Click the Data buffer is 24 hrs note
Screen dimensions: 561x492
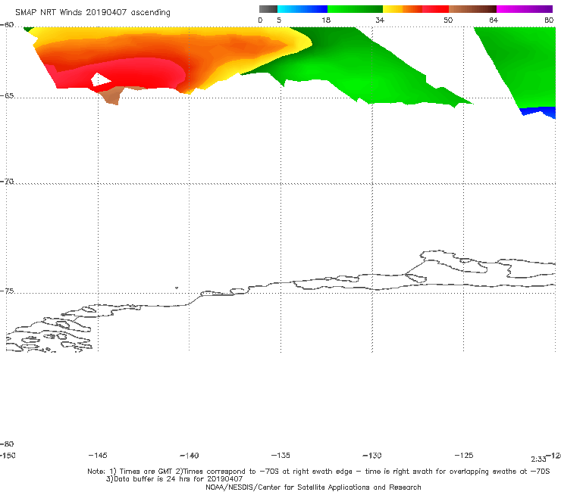[174, 479]
